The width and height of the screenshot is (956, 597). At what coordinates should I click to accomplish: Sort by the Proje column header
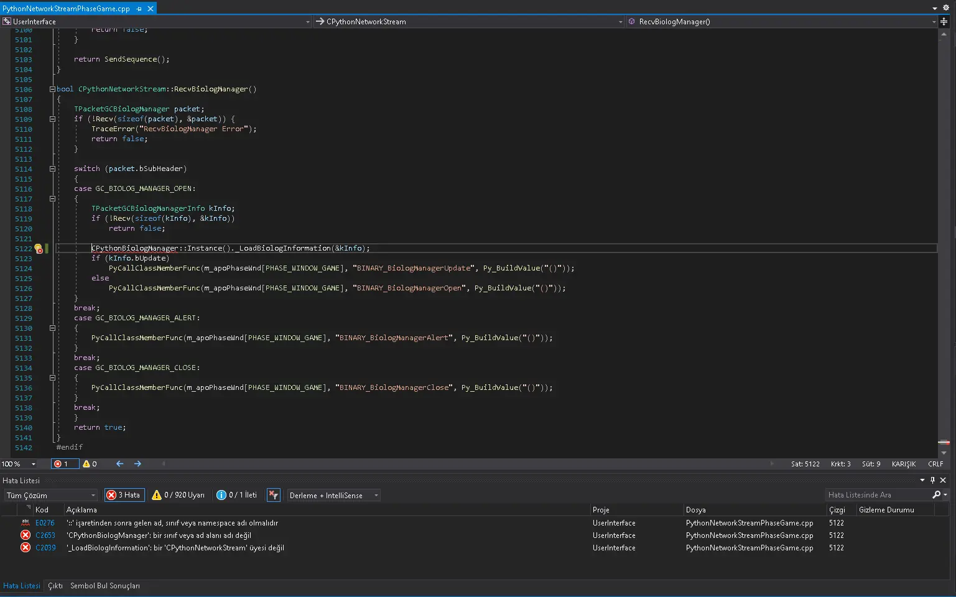coord(636,510)
